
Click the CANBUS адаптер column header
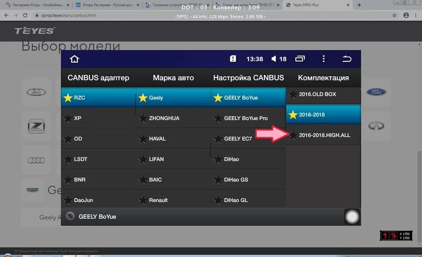[x=98, y=78]
